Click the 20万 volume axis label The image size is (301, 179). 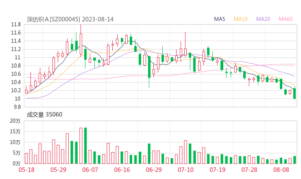15,121
